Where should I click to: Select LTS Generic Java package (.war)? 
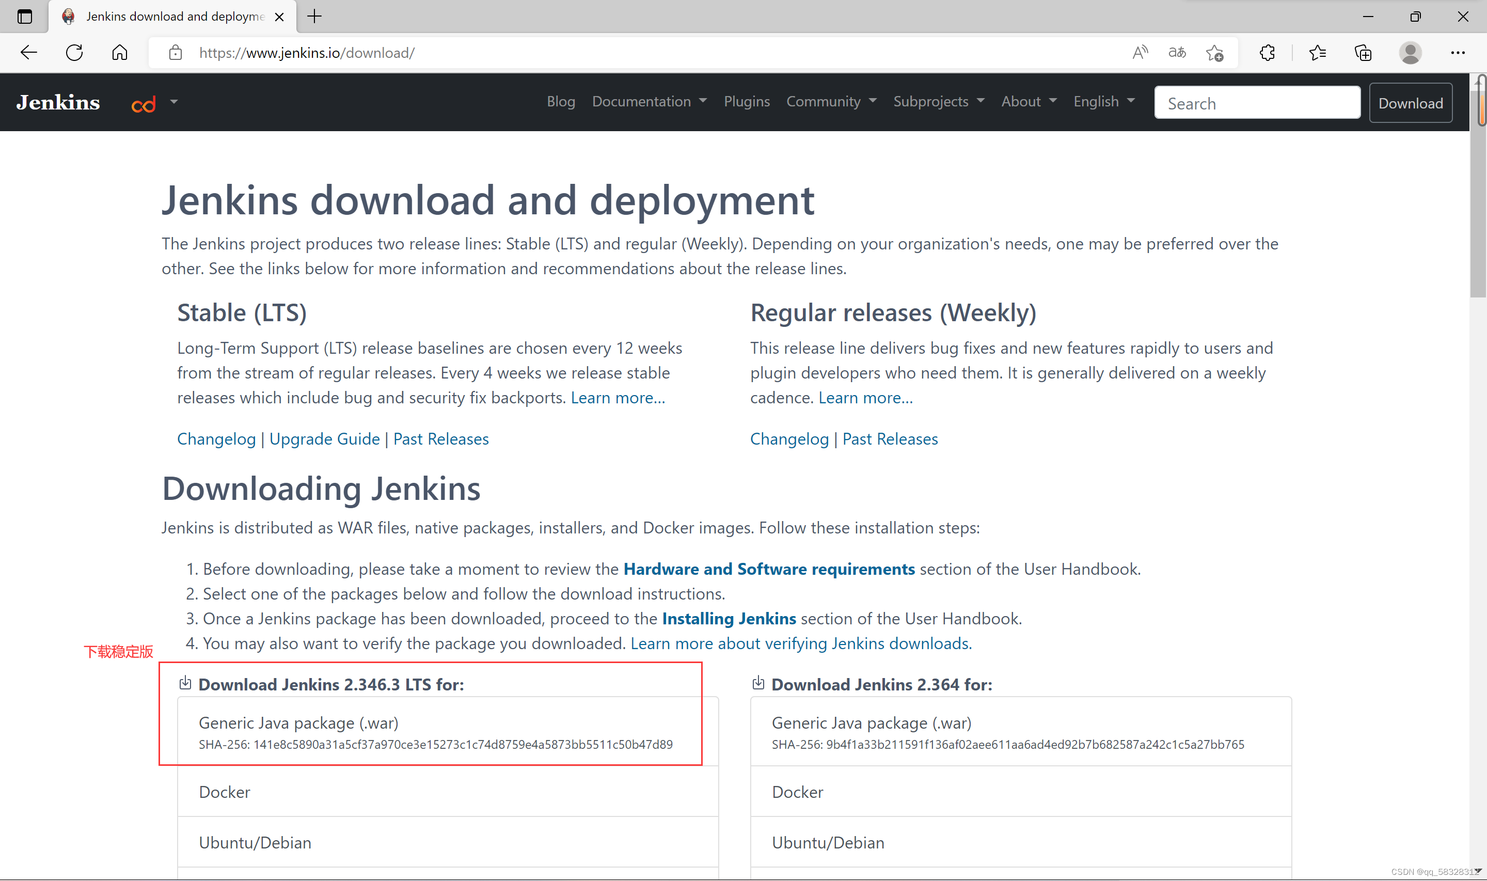click(298, 722)
